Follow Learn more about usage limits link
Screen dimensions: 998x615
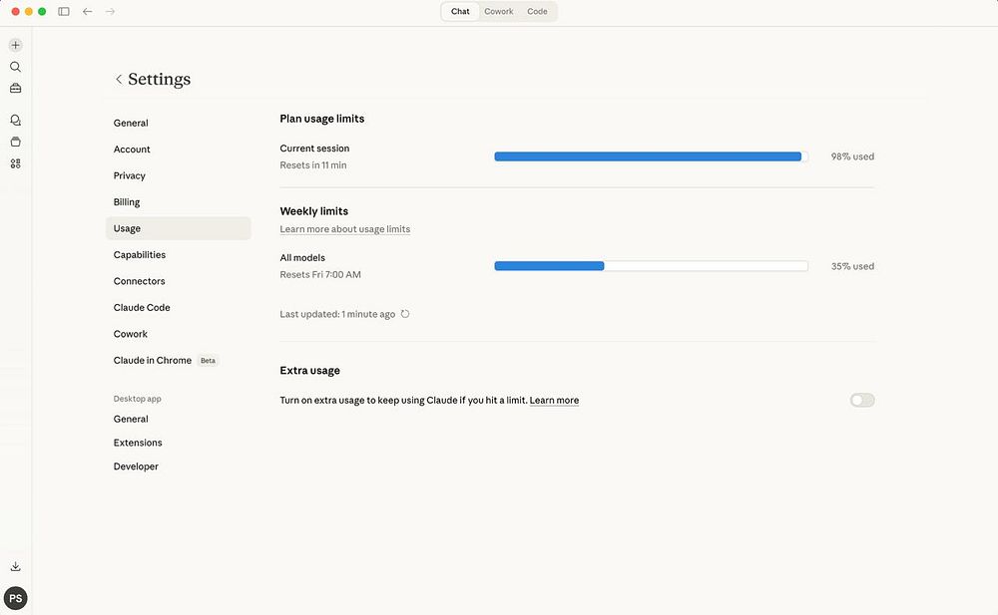tap(345, 229)
